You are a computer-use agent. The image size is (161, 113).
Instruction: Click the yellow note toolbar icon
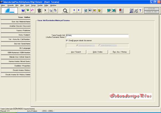(100, 10)
